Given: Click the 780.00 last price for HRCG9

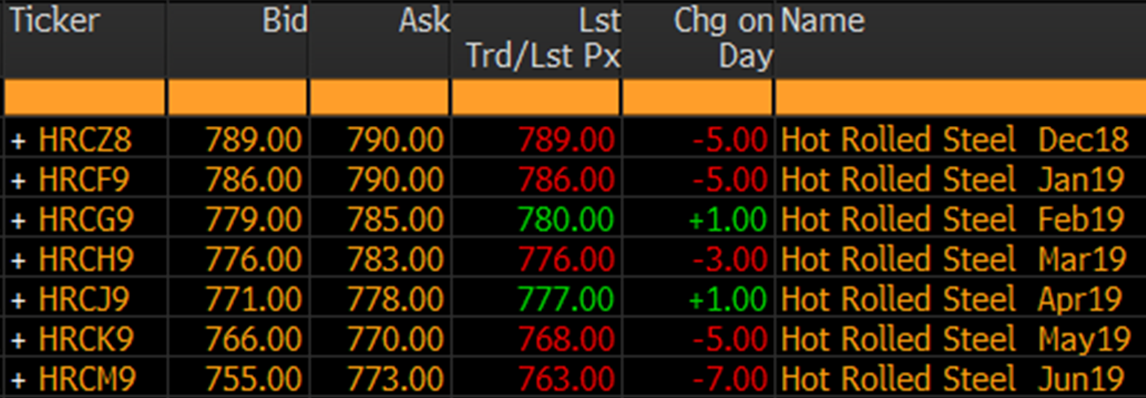Looking at the screenshot, I should (x=566, y=219).
